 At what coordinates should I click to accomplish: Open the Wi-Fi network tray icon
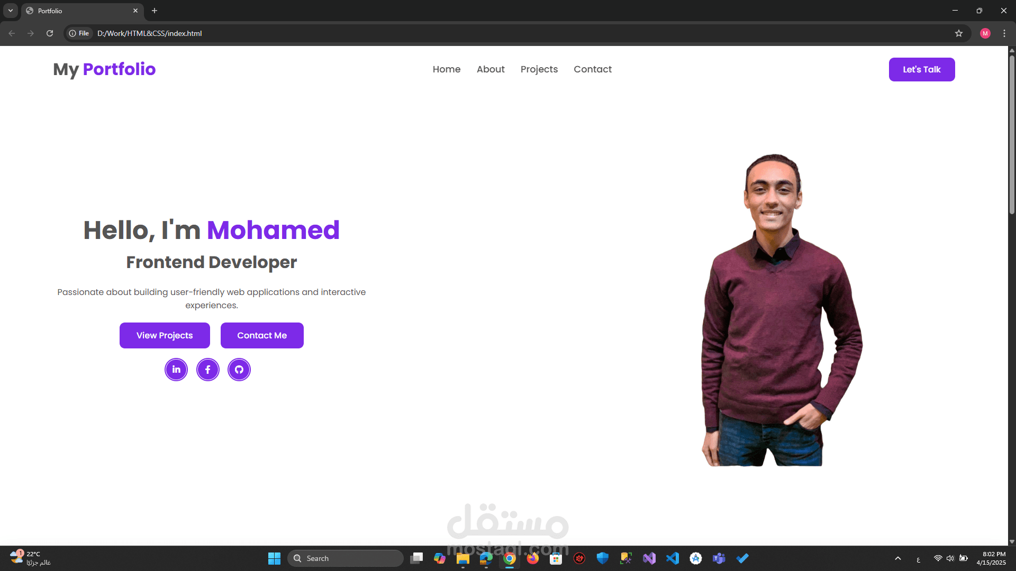point(938,558)
